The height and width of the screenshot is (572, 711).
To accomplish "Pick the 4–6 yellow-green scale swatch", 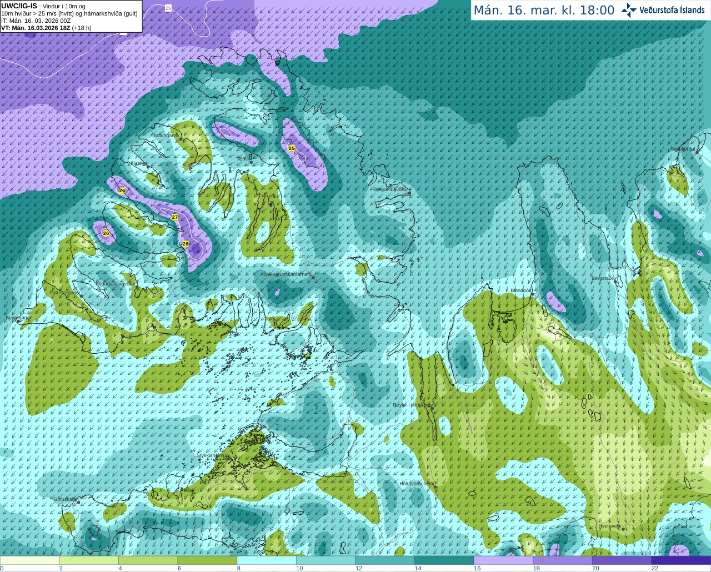I will click(148, 560).
